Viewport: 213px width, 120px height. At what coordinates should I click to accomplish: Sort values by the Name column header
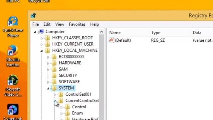[115, 33]
